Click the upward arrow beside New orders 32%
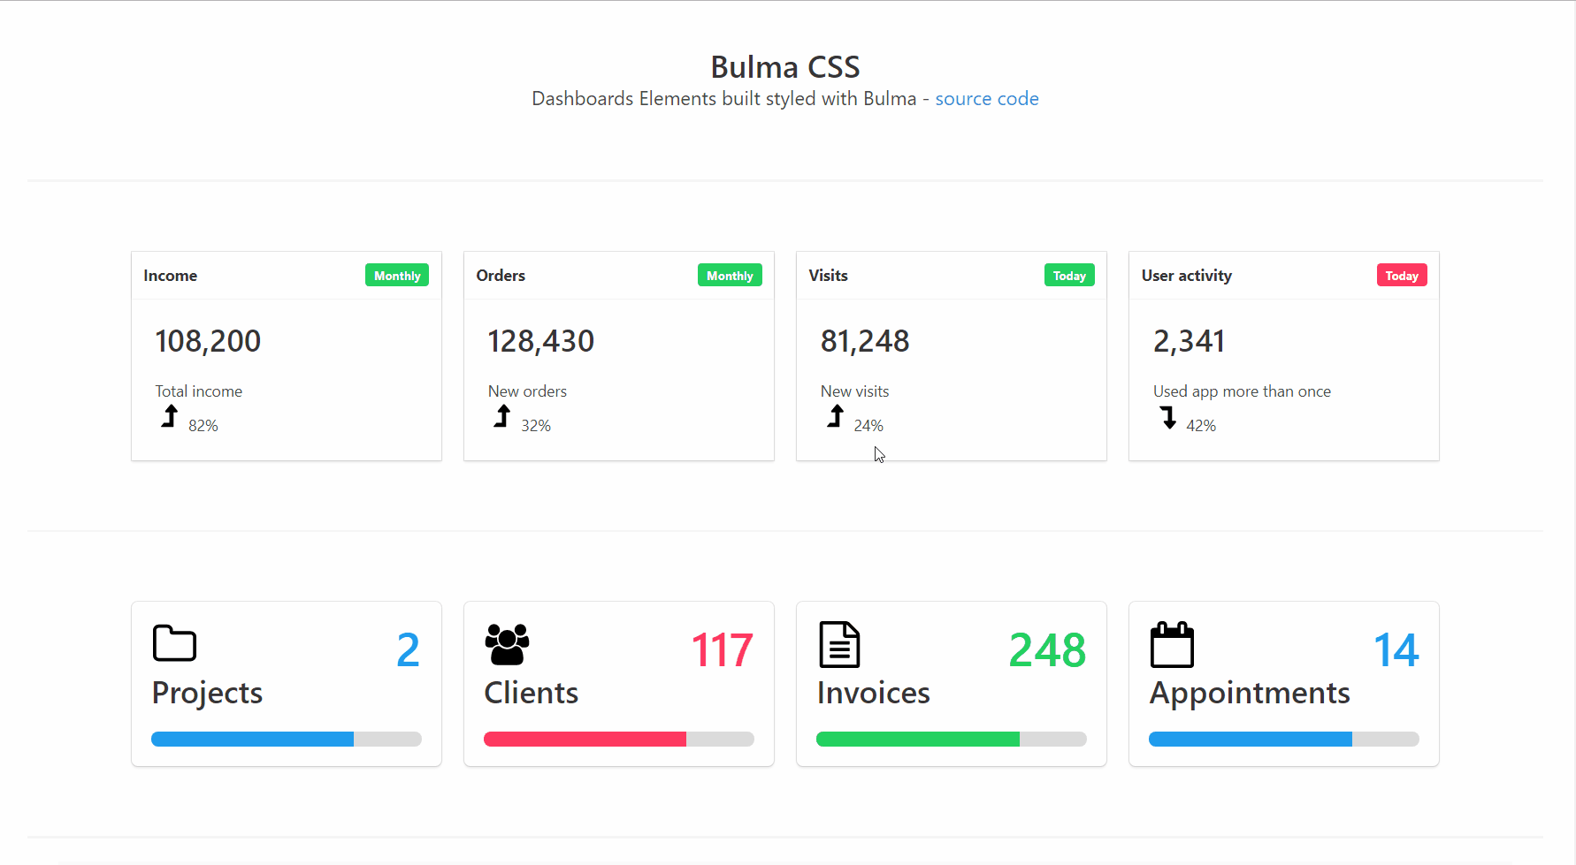Viewport: 1576px width, 865px height. pyautogui.click(x=501, y=416)
